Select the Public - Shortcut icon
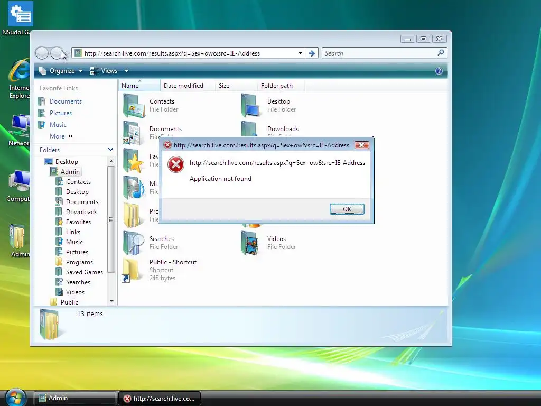The image size is (541, 406). [132, 270]
